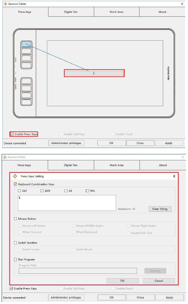Close the Press Keys Setting dialog with X

point(174,176)
